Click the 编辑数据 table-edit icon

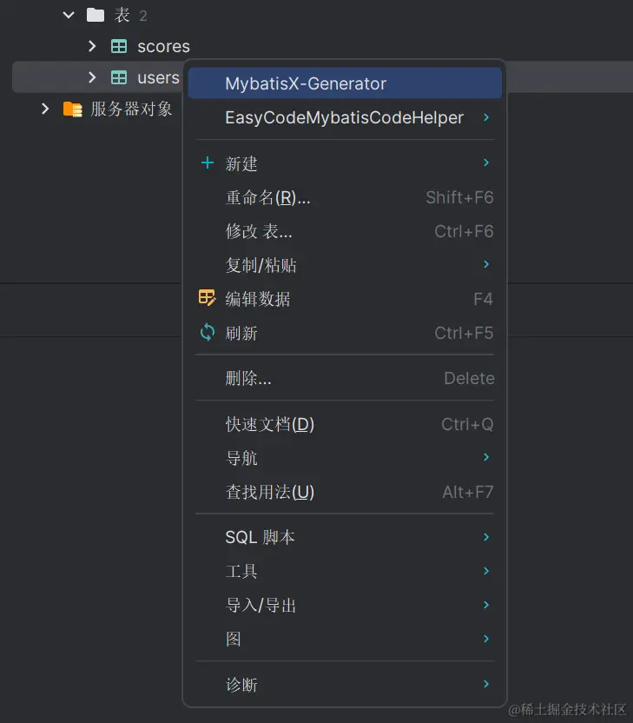coord(207,298)
